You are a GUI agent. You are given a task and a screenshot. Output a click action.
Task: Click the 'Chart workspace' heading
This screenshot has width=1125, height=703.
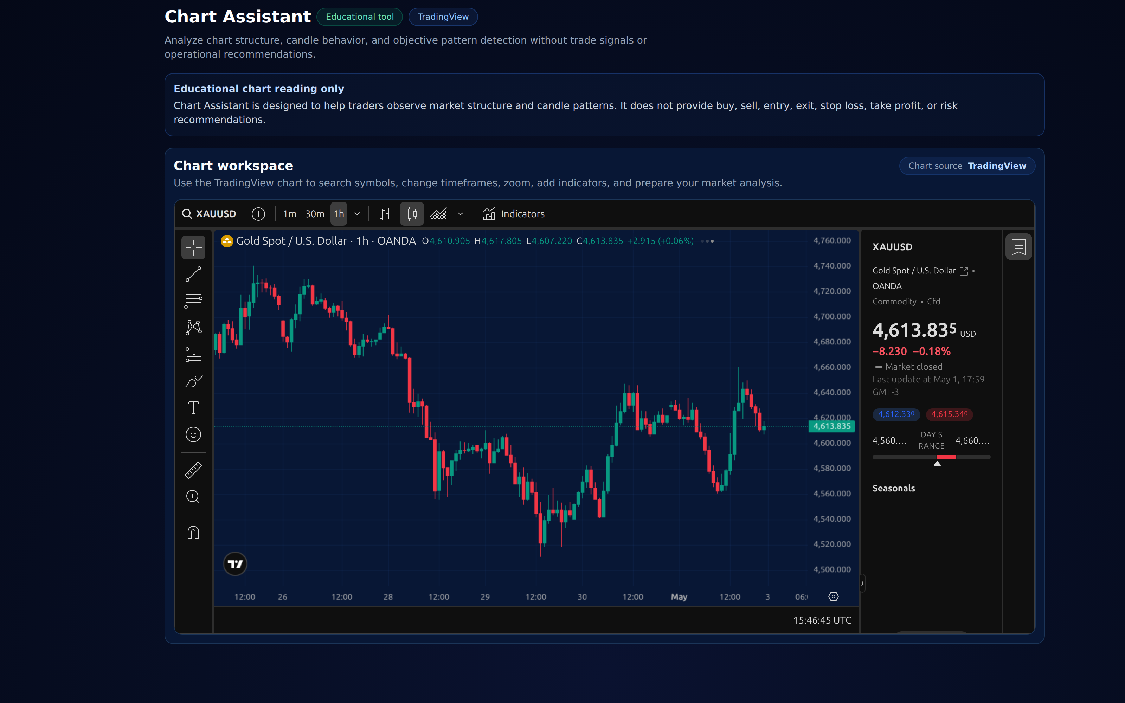[x=233, y=166]
